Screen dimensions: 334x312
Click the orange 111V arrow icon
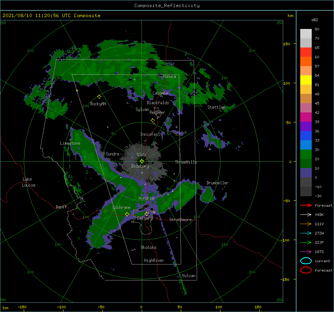[x=306, y=224]
